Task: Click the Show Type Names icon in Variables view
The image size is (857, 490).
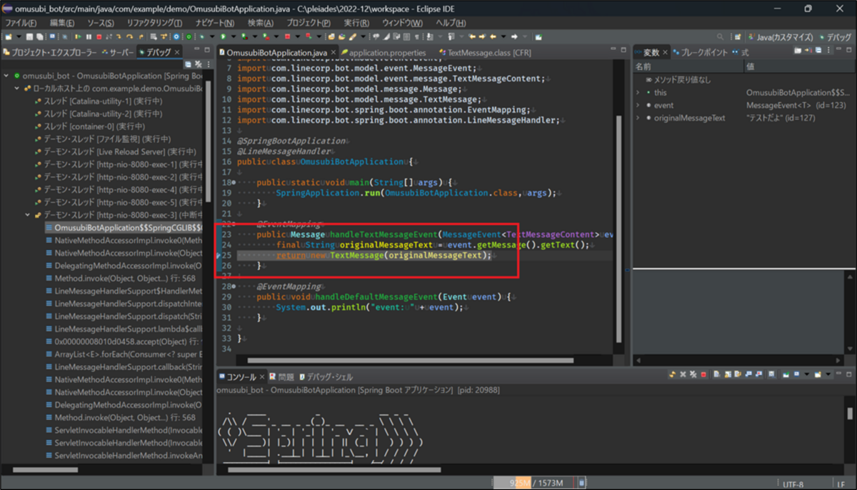Action: click(x=798, y=50)
